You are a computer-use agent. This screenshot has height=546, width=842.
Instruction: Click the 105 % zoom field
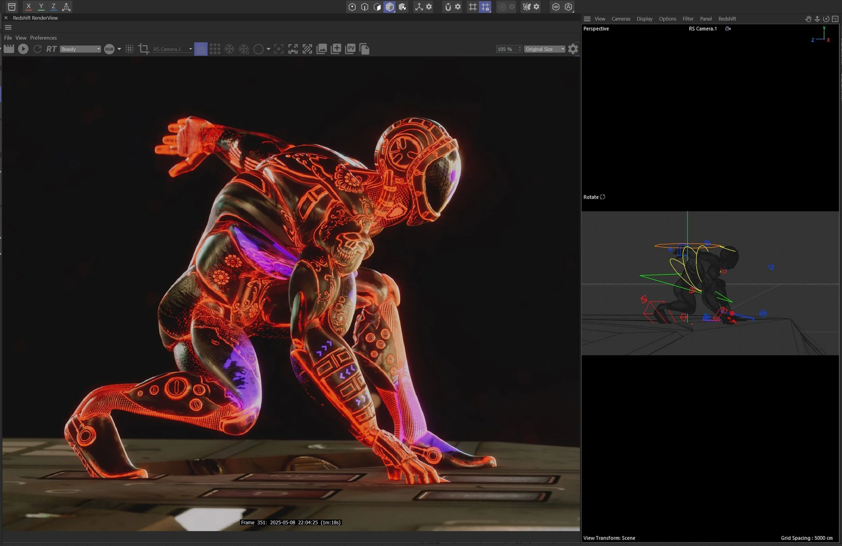click(x=509, y=49)
